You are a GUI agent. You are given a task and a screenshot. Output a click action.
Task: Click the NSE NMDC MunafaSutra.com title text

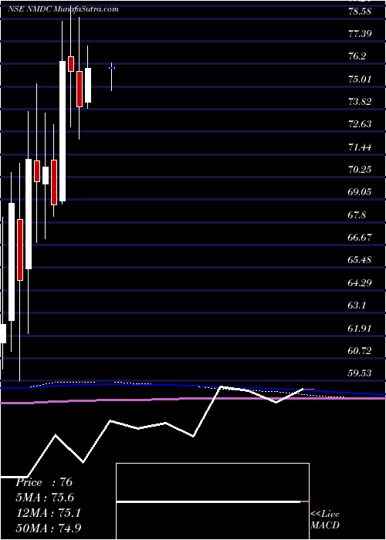(63, 9)
